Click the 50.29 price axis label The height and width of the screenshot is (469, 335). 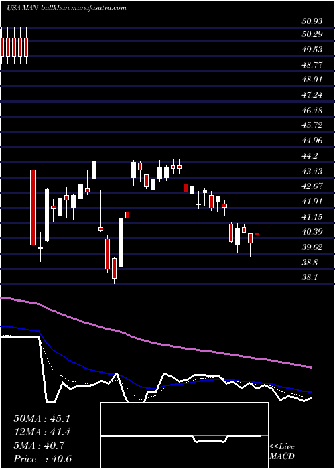(x=312, y=34)
